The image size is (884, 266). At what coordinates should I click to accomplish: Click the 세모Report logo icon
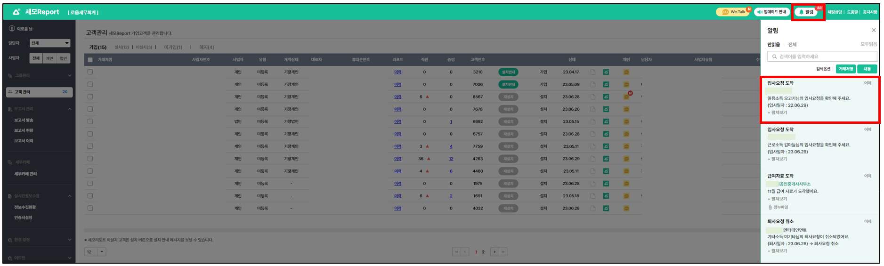[x=16, y=12]
